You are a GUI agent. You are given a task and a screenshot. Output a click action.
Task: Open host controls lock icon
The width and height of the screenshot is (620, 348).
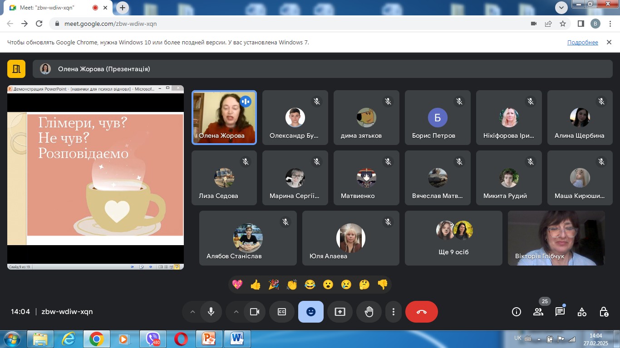(x=604, y=312)
